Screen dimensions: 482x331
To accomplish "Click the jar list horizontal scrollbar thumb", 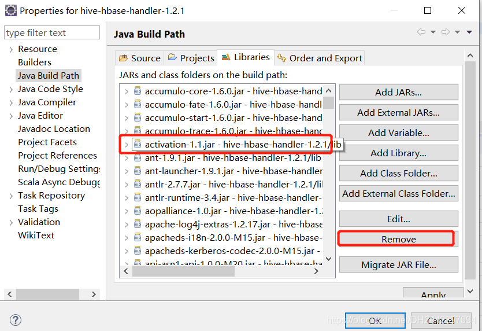I will pyautogui.click(x=183, y=271).
